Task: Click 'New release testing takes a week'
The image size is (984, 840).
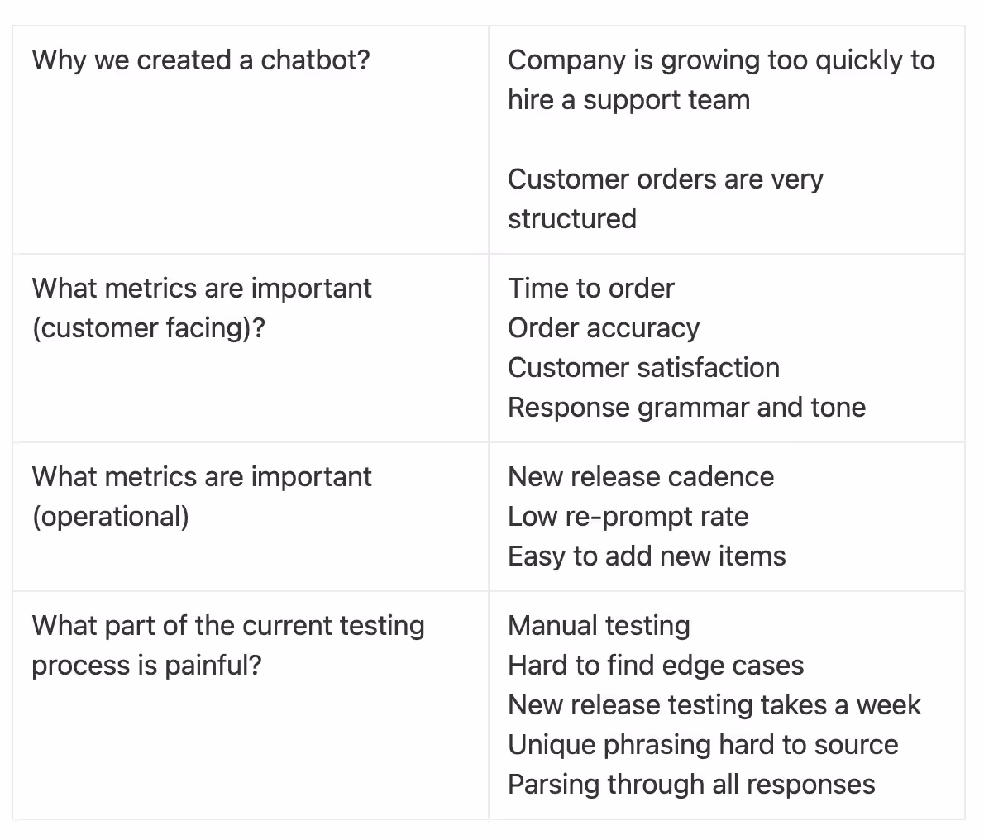Action: (x=714, y=705)
